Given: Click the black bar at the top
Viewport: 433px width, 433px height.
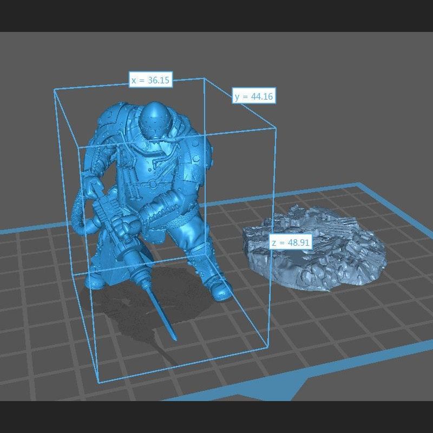Looking at the screenshot, I should coord(216,15).
